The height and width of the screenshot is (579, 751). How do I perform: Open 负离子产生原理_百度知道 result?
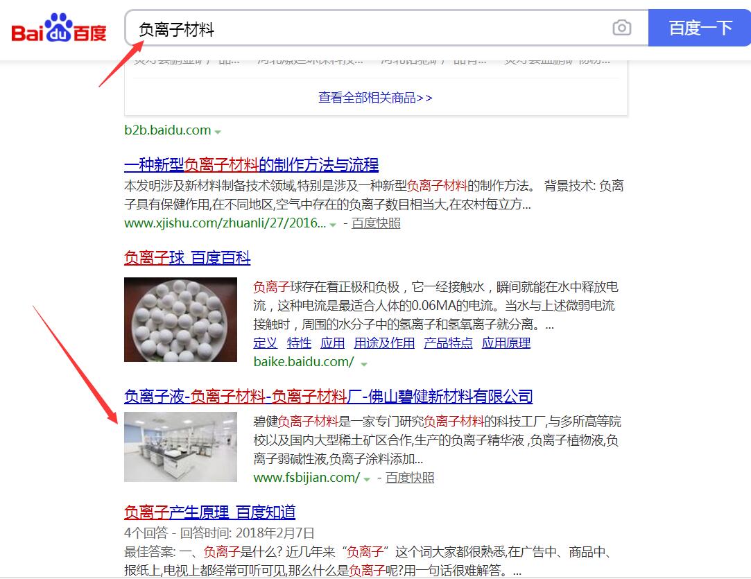[210, 512]
